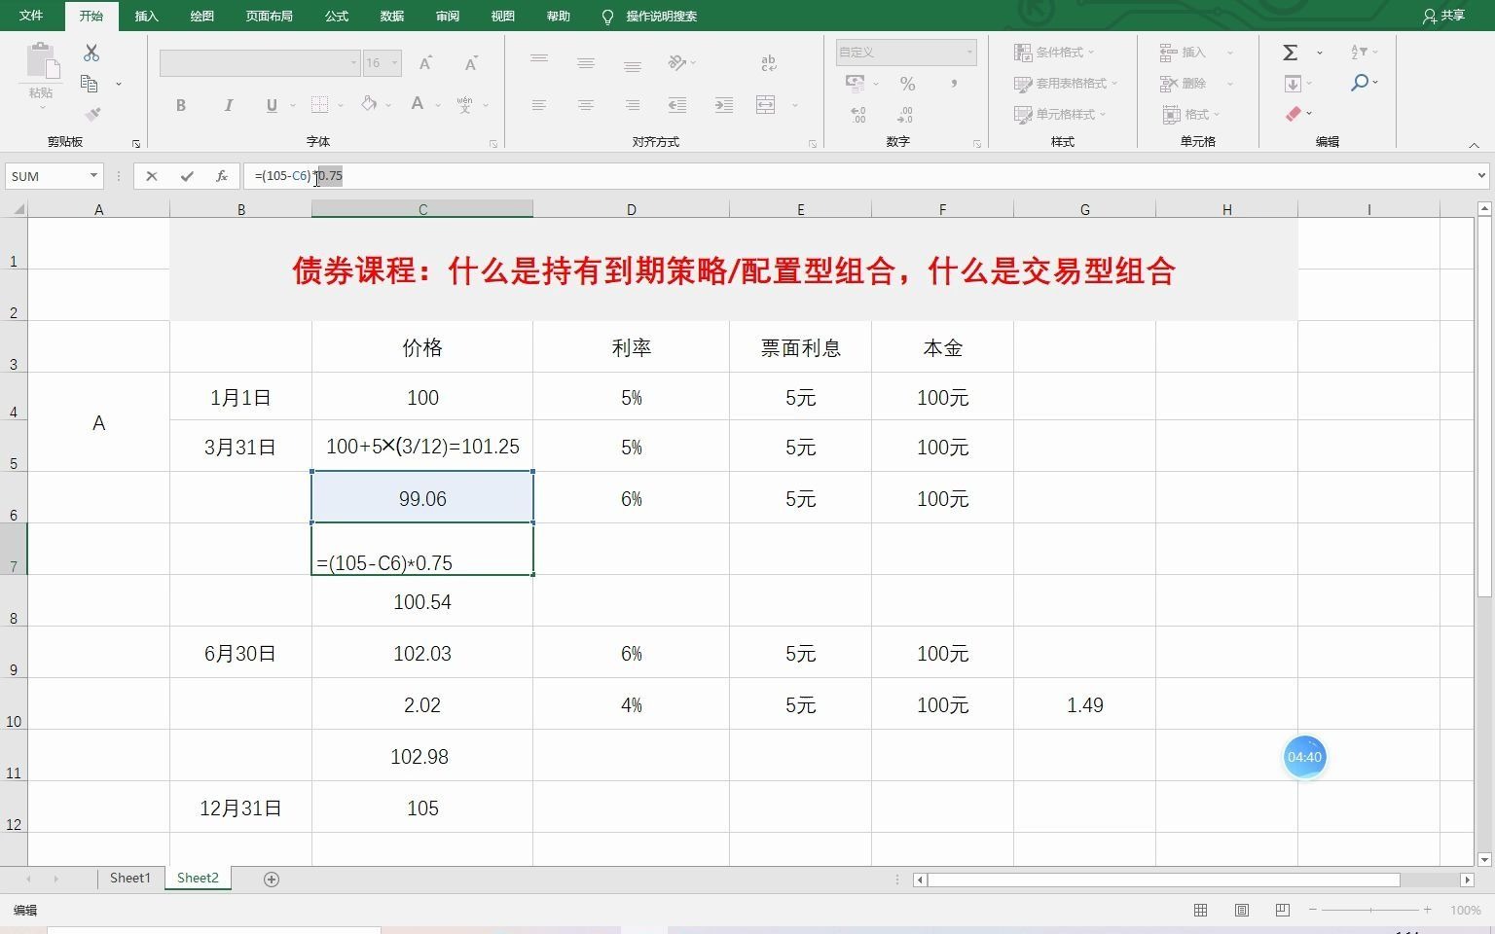The height and width of the screenshot is (934, 1495).
Task: Switch to the 插入 ribbon tab
Action: pos(146,16)
